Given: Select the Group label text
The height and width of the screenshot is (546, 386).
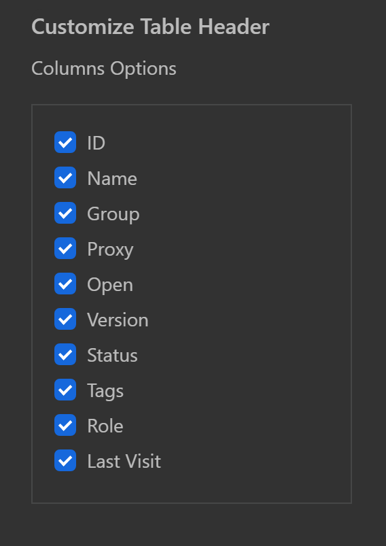Looking at the screenshot, I should [113, 214].
